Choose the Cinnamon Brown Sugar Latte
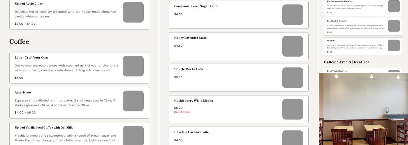 point(196,6)
